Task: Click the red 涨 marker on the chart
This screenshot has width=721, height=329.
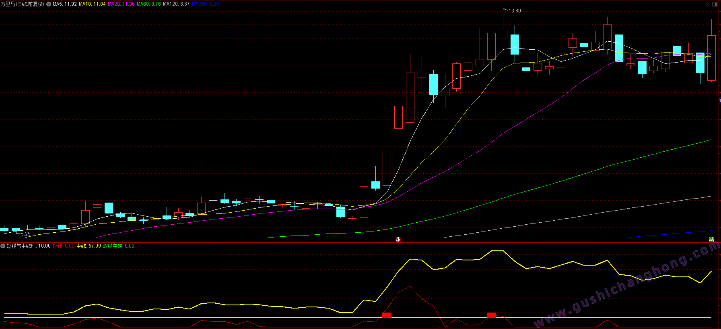Action: [x=398, y=240]
